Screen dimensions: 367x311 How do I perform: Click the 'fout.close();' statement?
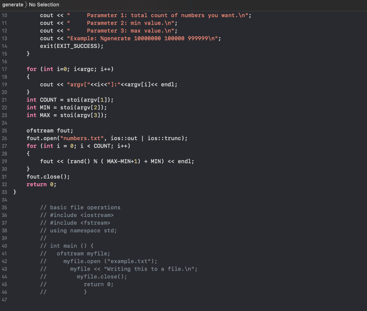point(48,177)
